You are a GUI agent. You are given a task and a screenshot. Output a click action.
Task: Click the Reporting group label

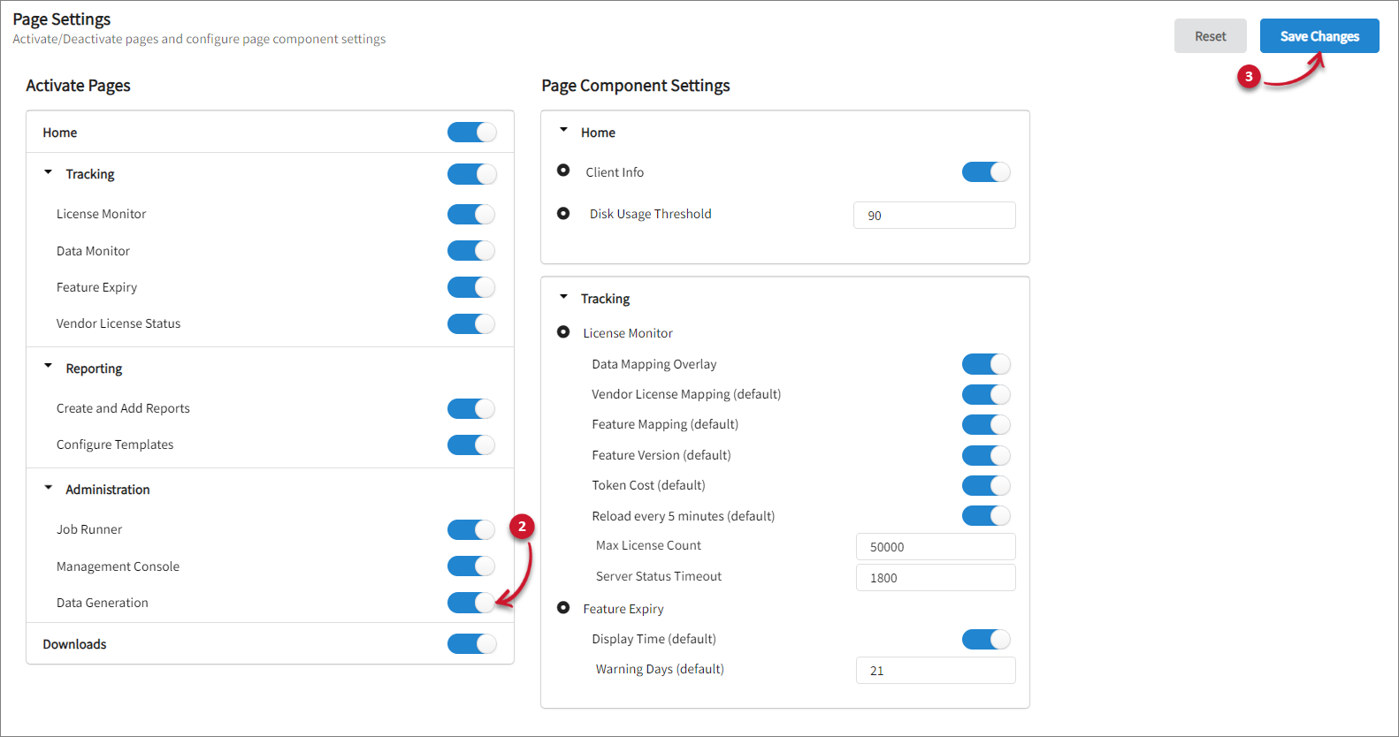(x=94, y=368)
